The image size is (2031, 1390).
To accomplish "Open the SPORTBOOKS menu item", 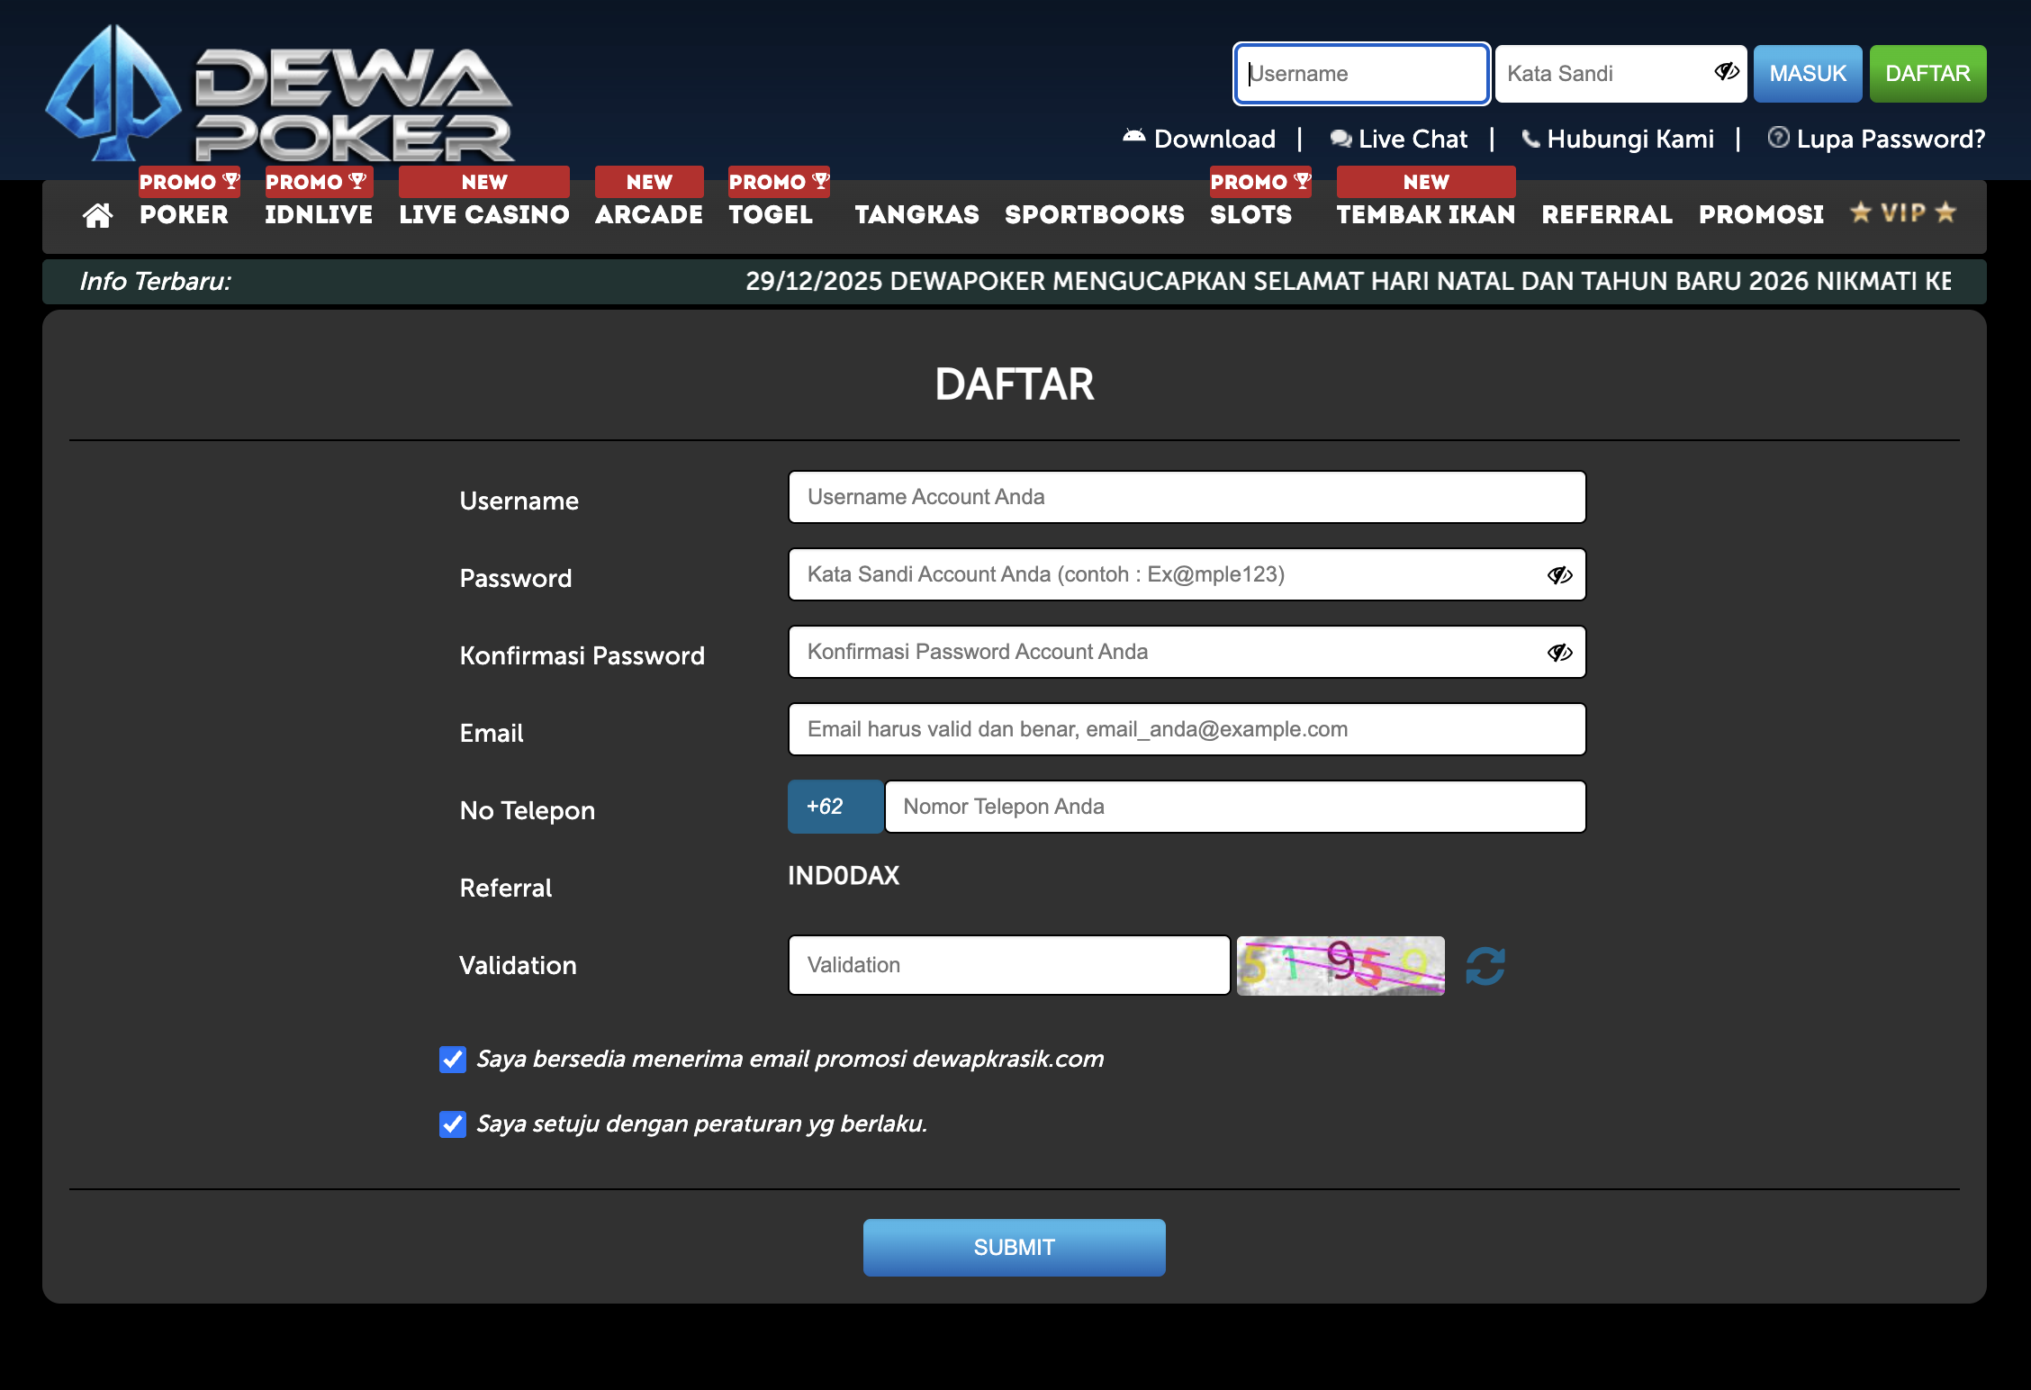I will pos(1094,214).
